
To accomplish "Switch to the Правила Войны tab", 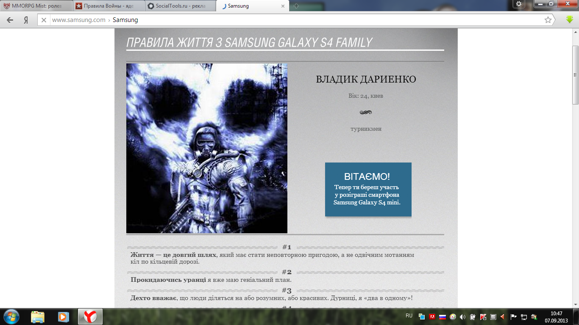I will coord(108,6).
